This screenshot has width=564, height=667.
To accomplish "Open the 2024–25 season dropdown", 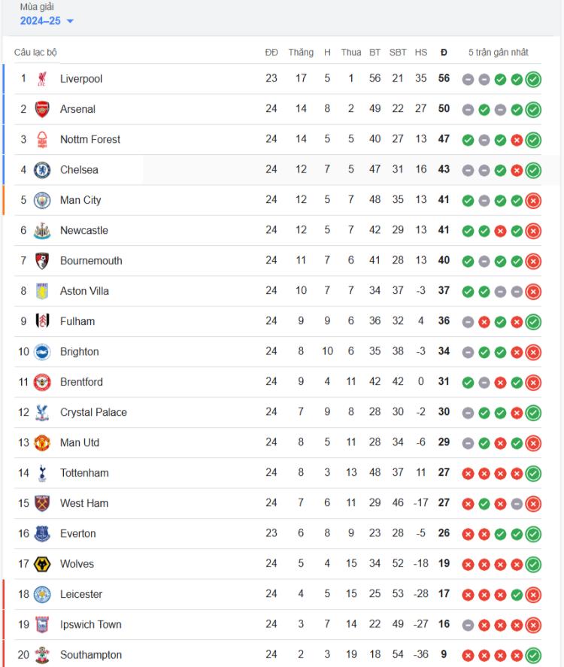I will (47, 21).
